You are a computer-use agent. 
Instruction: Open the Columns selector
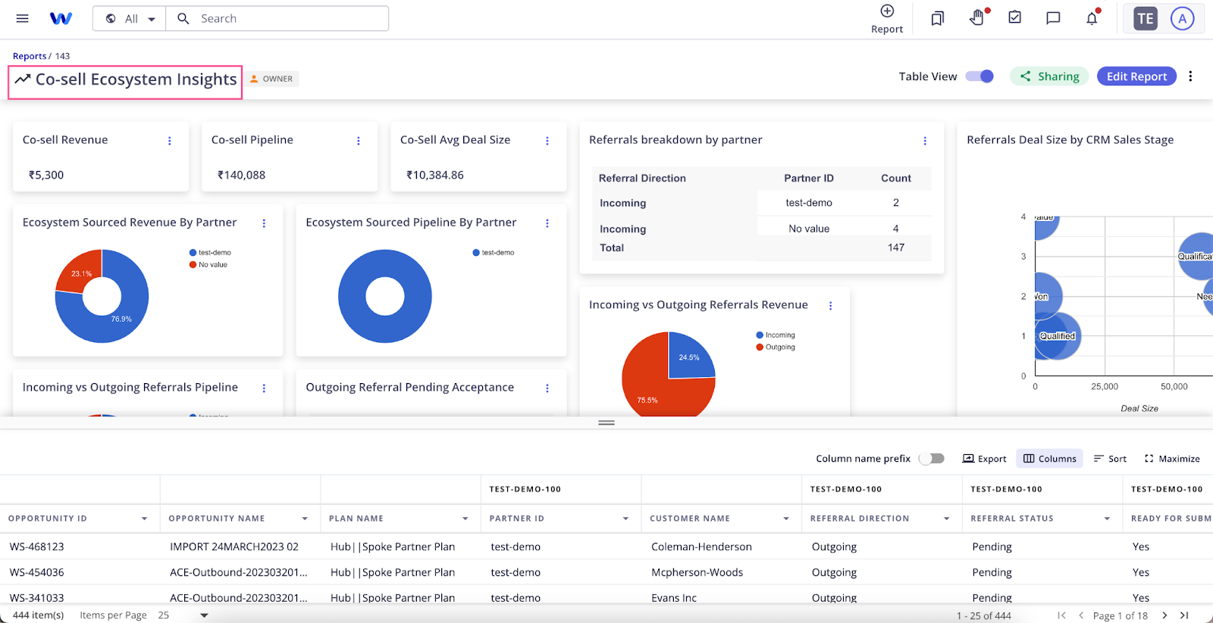click(1050, 459)
